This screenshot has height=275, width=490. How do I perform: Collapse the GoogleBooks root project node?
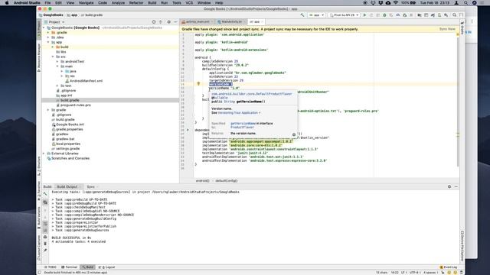tap(44, 27)
